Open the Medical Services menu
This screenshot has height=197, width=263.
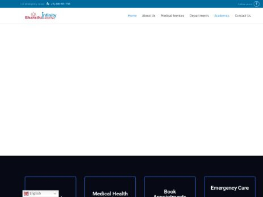coord(172,16)
